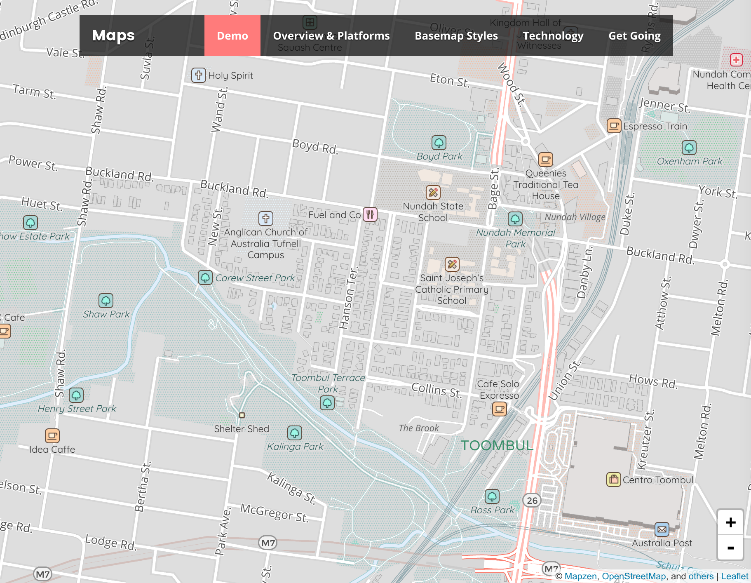This screenshot has width=751, height=583.
Task: Click the Holy Spirit church icon
Action: click(x=198, y=75)
